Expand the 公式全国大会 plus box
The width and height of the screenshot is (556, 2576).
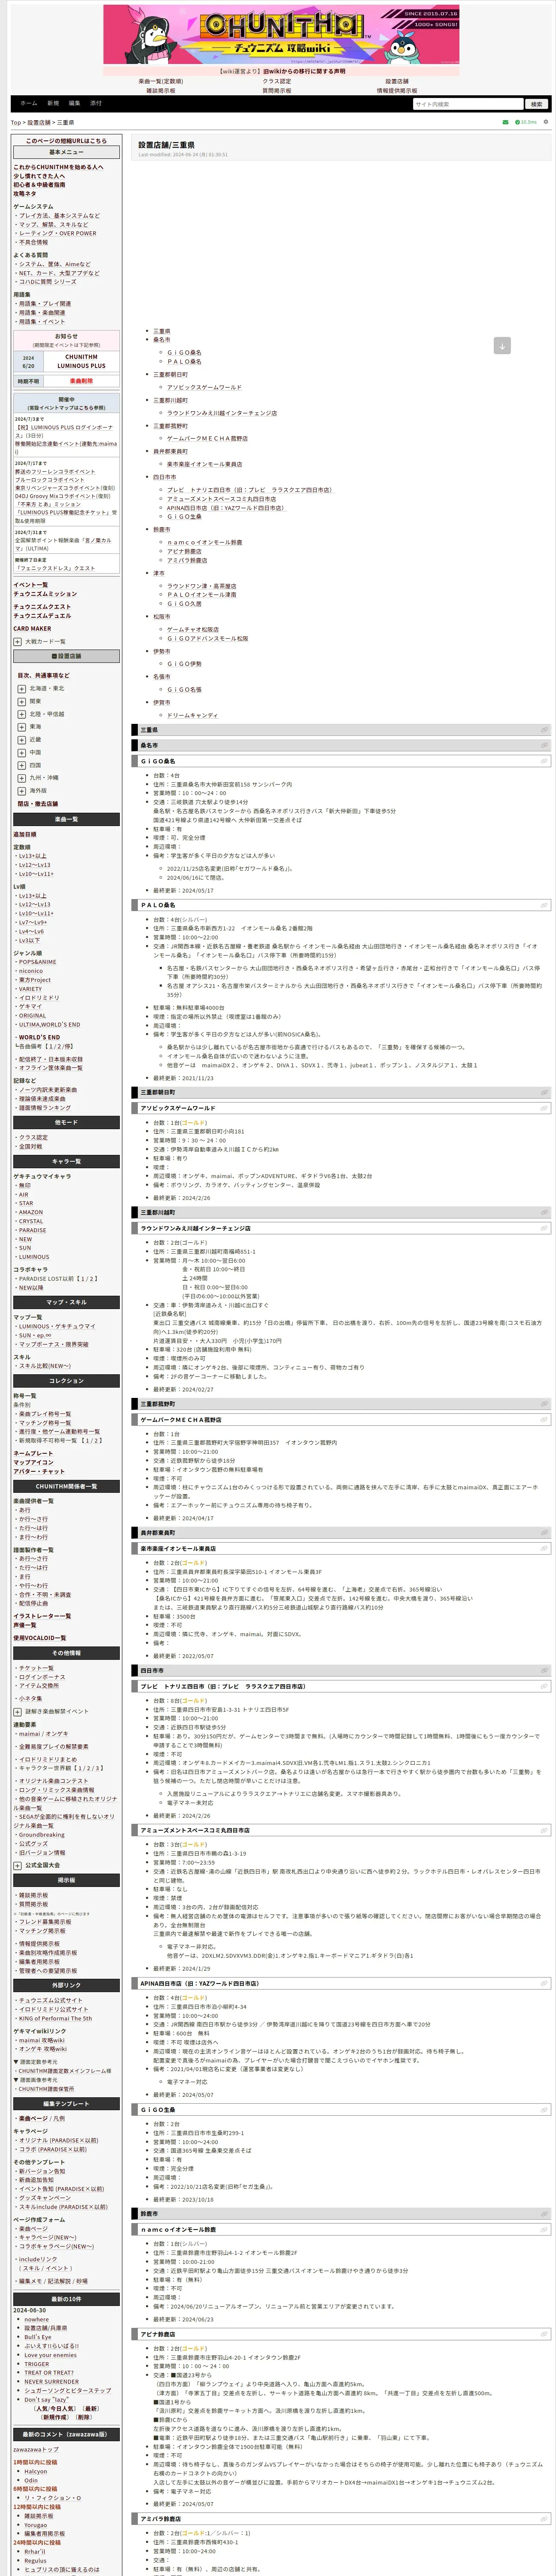(x=18, y=1865)
